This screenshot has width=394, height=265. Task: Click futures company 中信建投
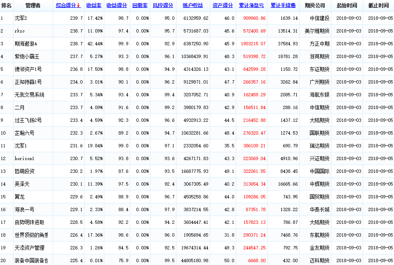pos(320,19)
